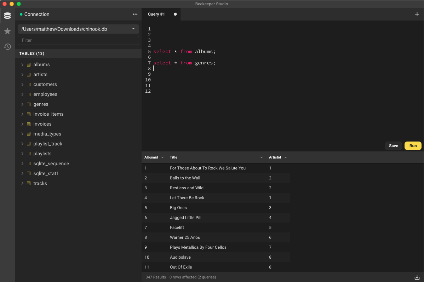Open the query history clock icon
Image resolution: width=424 pixels, height=282 pixels.
coord(7,46)
